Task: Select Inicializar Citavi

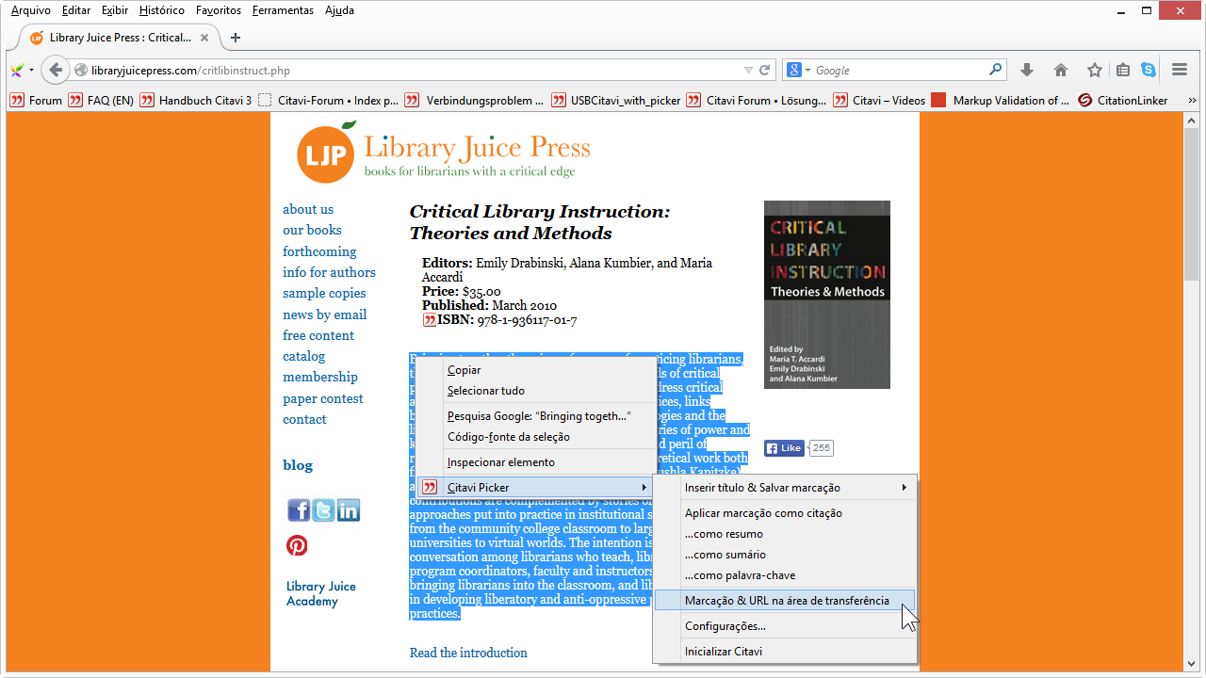Action: pos(786,652)
